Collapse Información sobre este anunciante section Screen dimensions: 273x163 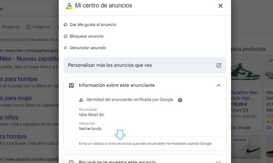tap(218, 85)
